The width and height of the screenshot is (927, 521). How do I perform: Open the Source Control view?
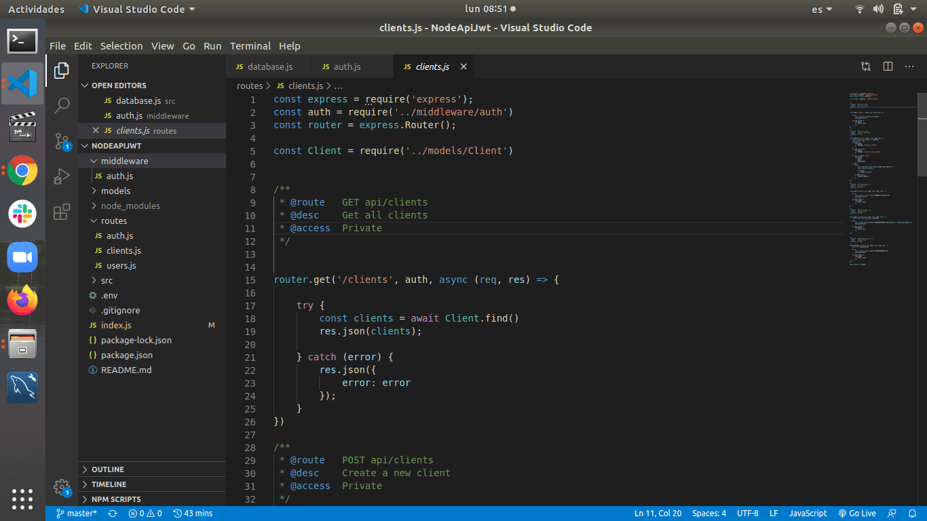[62, 141]
